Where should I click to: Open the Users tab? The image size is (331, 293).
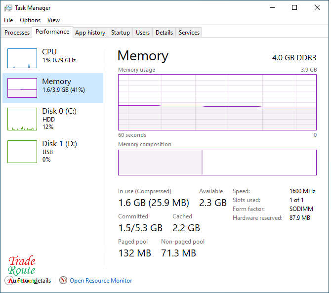(143, 33)
